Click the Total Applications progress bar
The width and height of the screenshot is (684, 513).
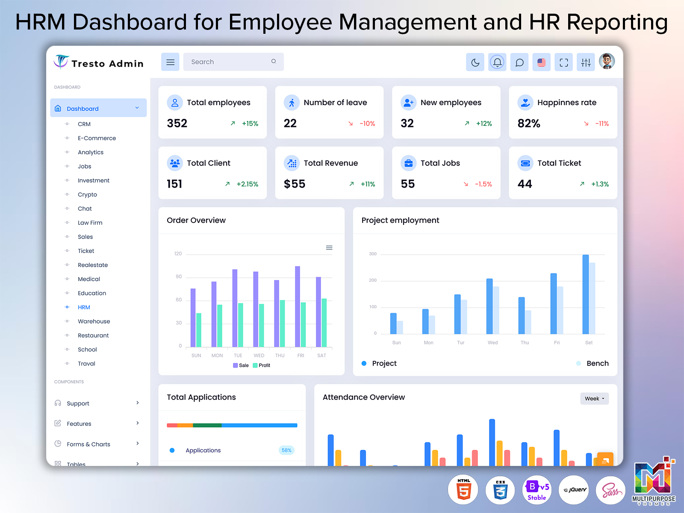(232, 425)
